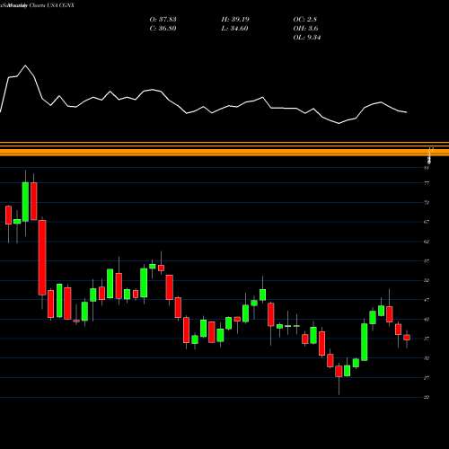Click the 'OL: 9.34' reading
449x449 pixels.
coord(307,38)
